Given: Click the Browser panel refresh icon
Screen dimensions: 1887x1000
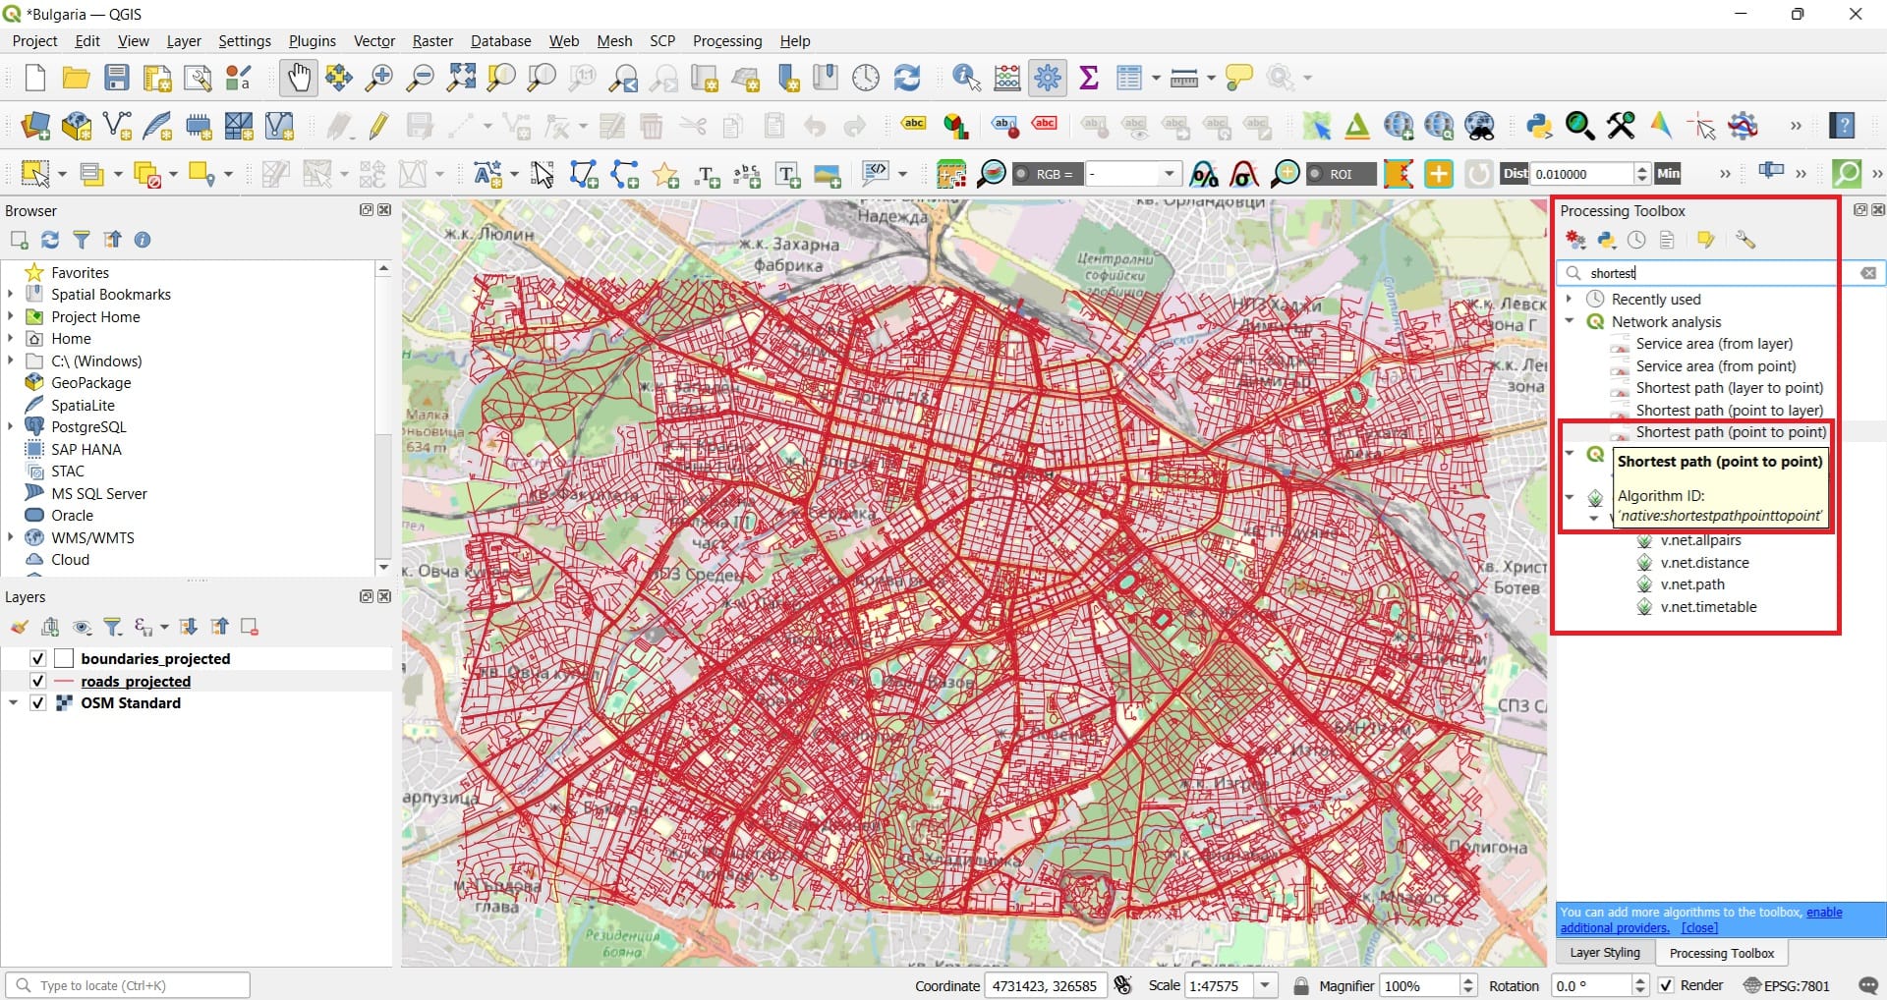Looking at the screenshot, I should 50,240.
